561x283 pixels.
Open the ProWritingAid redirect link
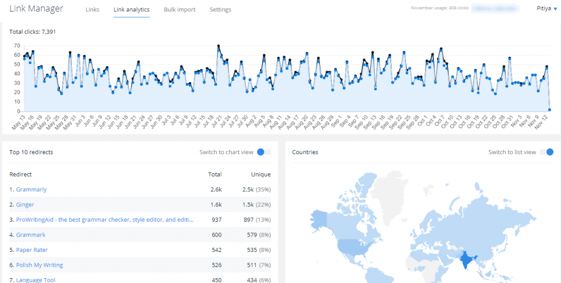point(105,220)
